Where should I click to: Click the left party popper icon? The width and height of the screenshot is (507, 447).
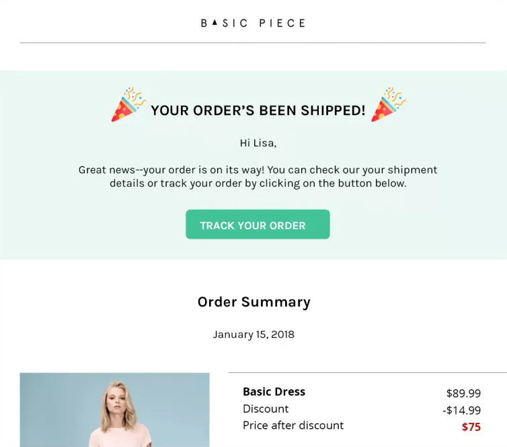pyautogui.click(x=128, y=105)
